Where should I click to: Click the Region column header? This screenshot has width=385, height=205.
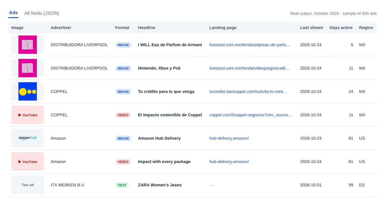[x=366, y=28]
